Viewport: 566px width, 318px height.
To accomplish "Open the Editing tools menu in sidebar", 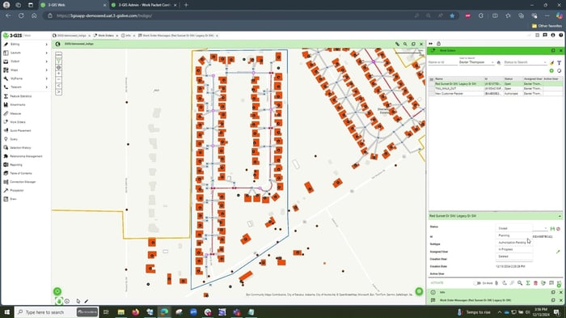I will point(25,44).
